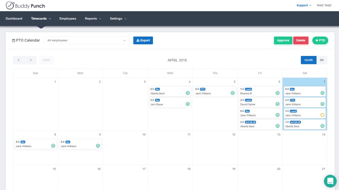
Task: Click the today button
Action: [46, 60]
